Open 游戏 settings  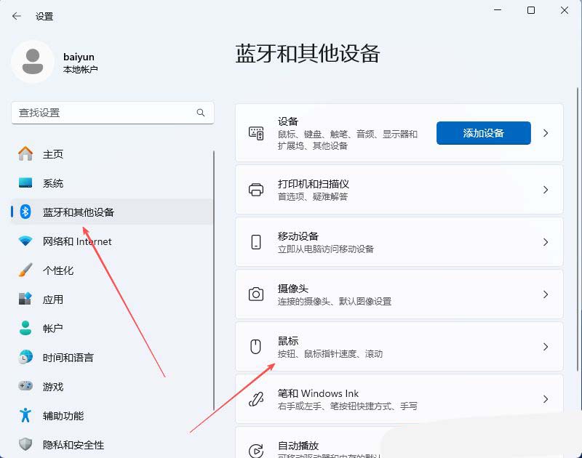tap(111, 386)
